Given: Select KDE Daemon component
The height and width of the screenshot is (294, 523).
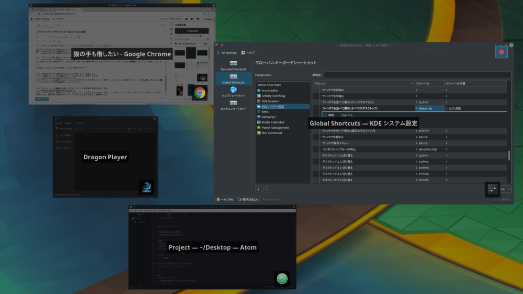Looking at the screenshot, I should (282, 101).
